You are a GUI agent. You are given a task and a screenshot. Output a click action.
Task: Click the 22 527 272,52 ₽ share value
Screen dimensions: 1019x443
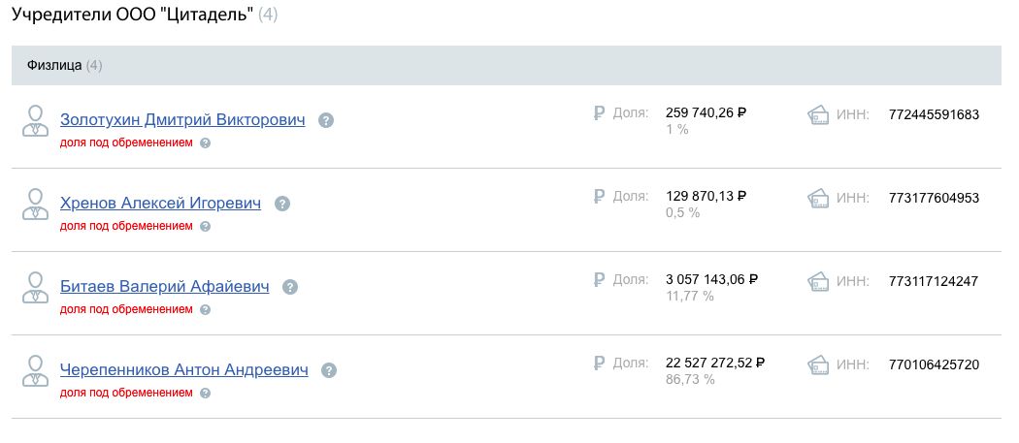[x=715, y=363]
